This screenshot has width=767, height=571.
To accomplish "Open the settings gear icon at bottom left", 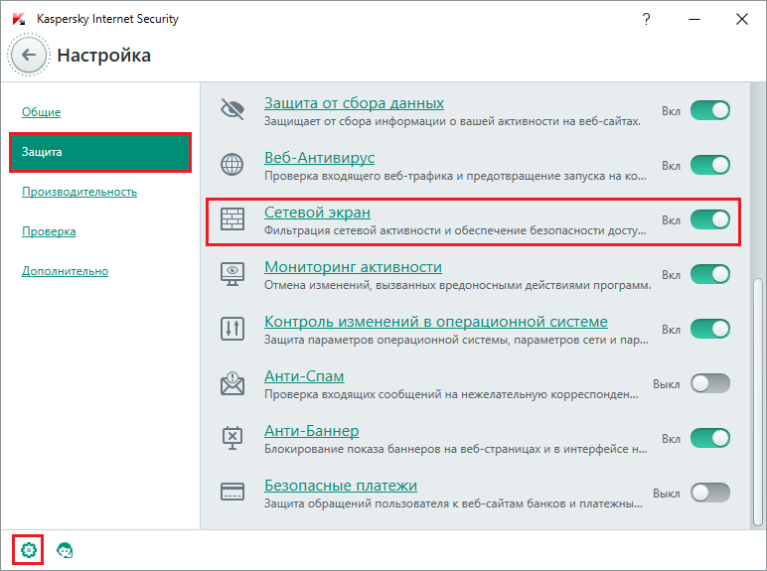I will (29, 549).
